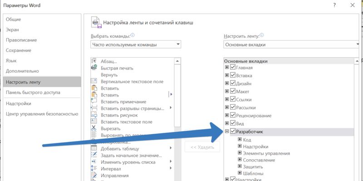
Task: Toggle the Вставка tab checkbox
Action: click(233, 75)
